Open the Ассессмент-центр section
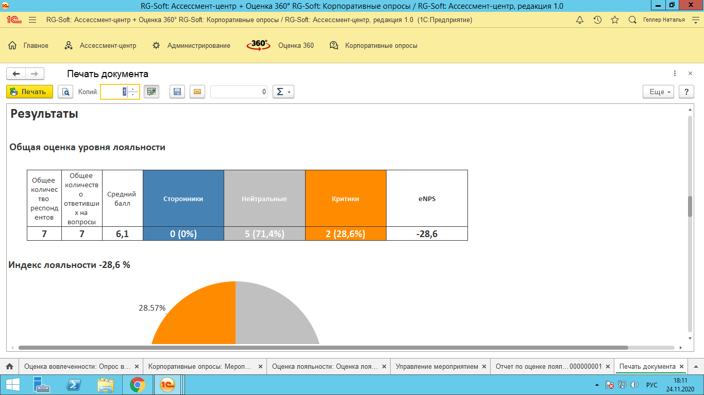The image size is (704, 395). click(x=100, y=45)
